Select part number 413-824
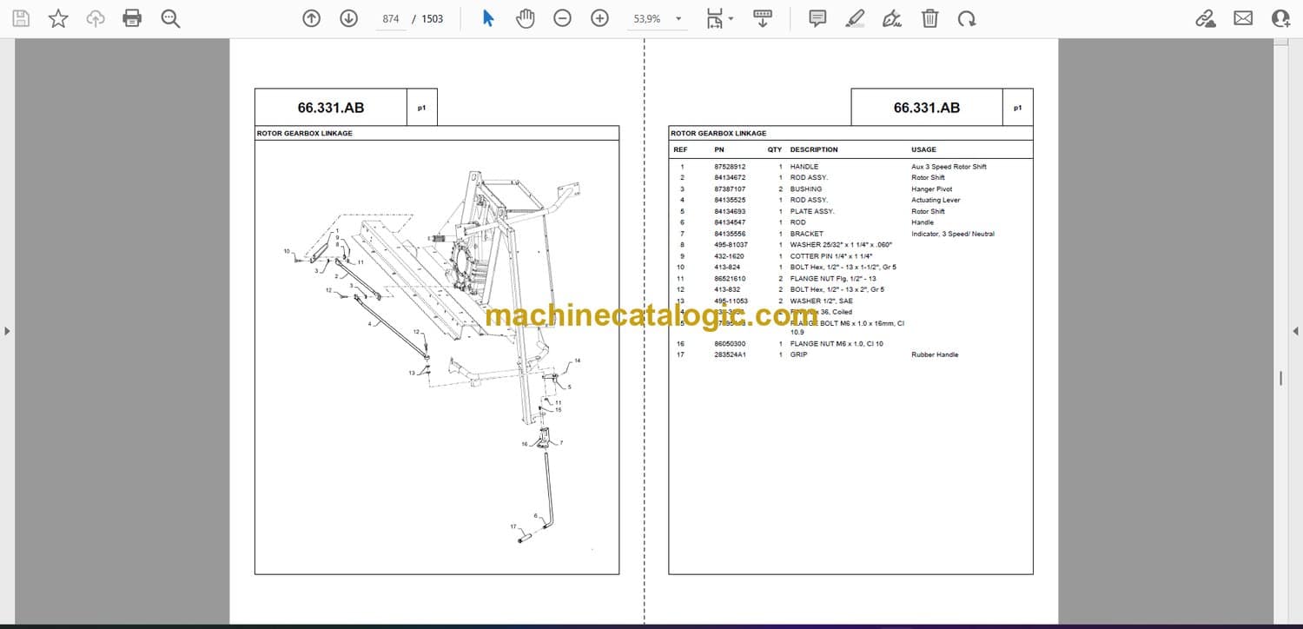 (726, 268)
